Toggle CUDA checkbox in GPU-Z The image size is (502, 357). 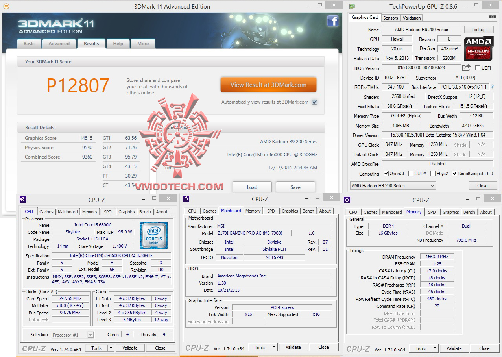point(411,174)
